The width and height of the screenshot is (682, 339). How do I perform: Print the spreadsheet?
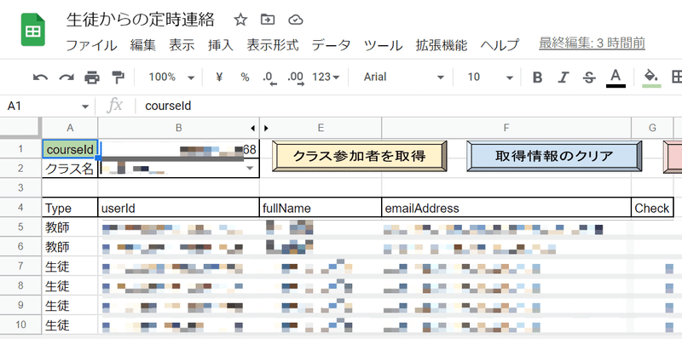pyautogui.click(x=92, y=78)
